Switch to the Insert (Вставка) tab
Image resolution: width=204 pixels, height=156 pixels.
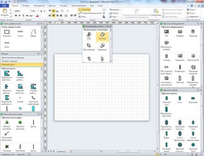26,6
